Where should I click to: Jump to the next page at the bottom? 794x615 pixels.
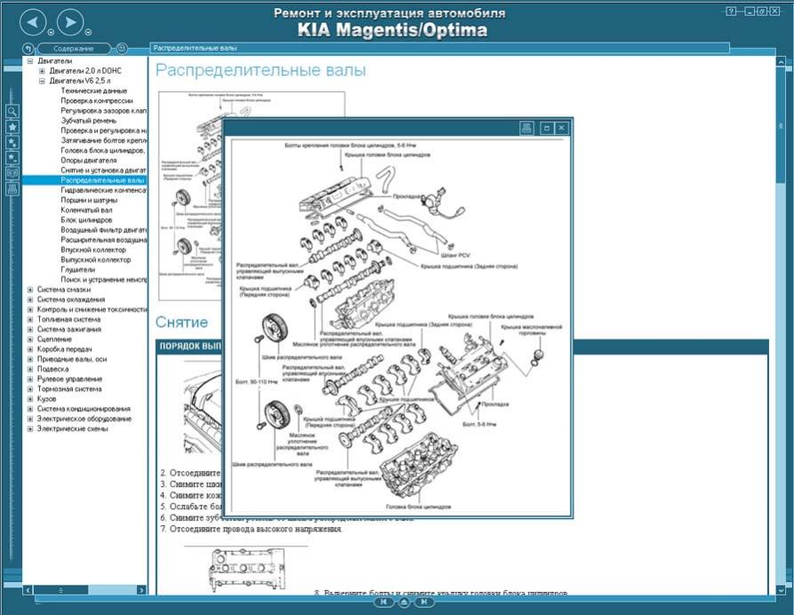(x=424, y=602)
